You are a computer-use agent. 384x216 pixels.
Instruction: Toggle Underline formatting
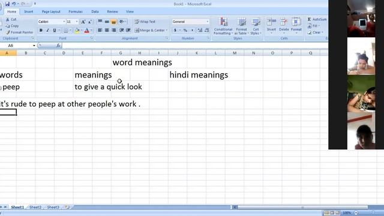point(55,31)
